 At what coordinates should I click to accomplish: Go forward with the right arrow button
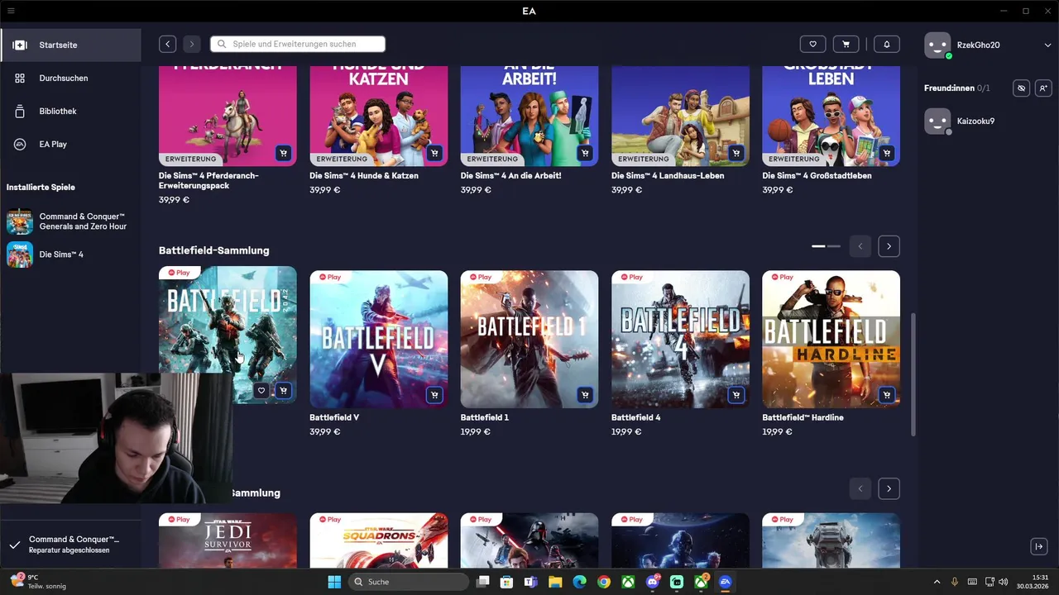point(191,44)
